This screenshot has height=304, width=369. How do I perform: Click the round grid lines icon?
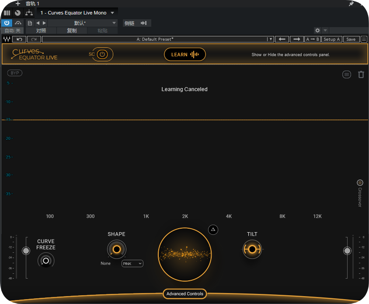pyautogui.click(x=347, y=75)
